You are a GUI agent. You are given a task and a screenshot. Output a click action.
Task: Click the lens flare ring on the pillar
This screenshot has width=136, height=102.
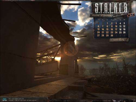[x=70, y=49]
